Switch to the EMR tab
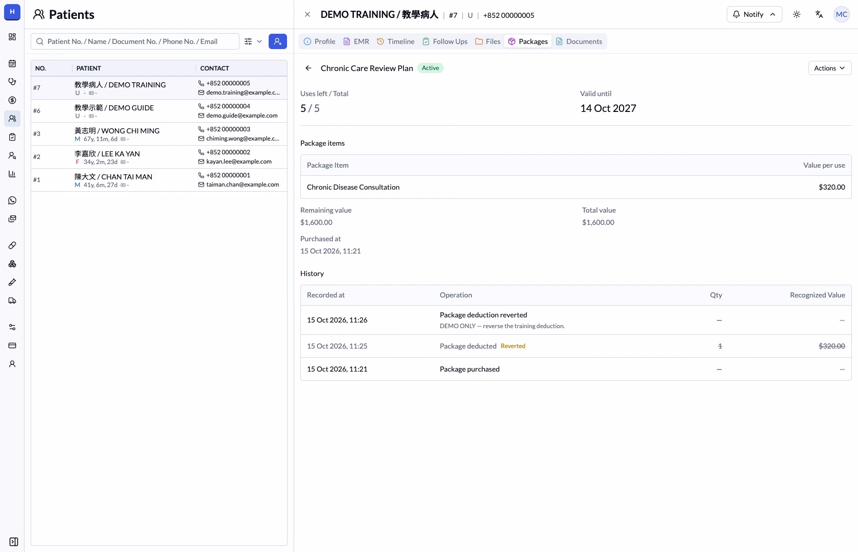The image size is (858, 552). tap(356, 41)
